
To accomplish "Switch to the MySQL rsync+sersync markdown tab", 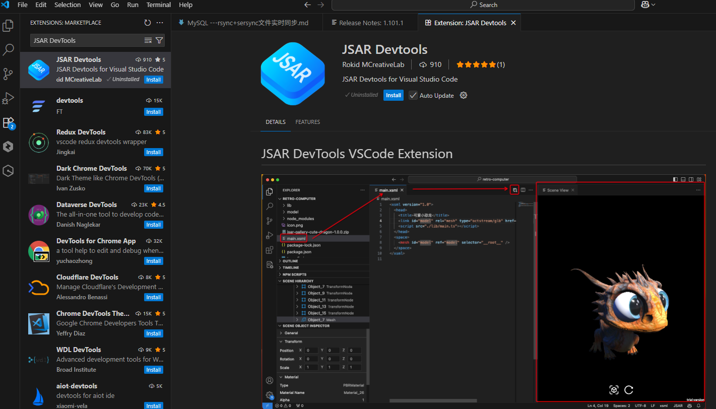I will click(247, 23).
